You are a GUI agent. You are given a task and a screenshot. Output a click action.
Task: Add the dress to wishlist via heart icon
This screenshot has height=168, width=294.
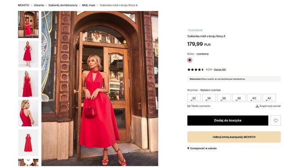point(275,120)
